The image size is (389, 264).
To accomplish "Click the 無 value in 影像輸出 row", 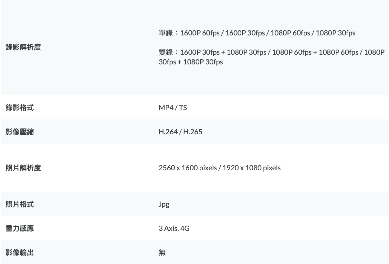I will 162,253.
